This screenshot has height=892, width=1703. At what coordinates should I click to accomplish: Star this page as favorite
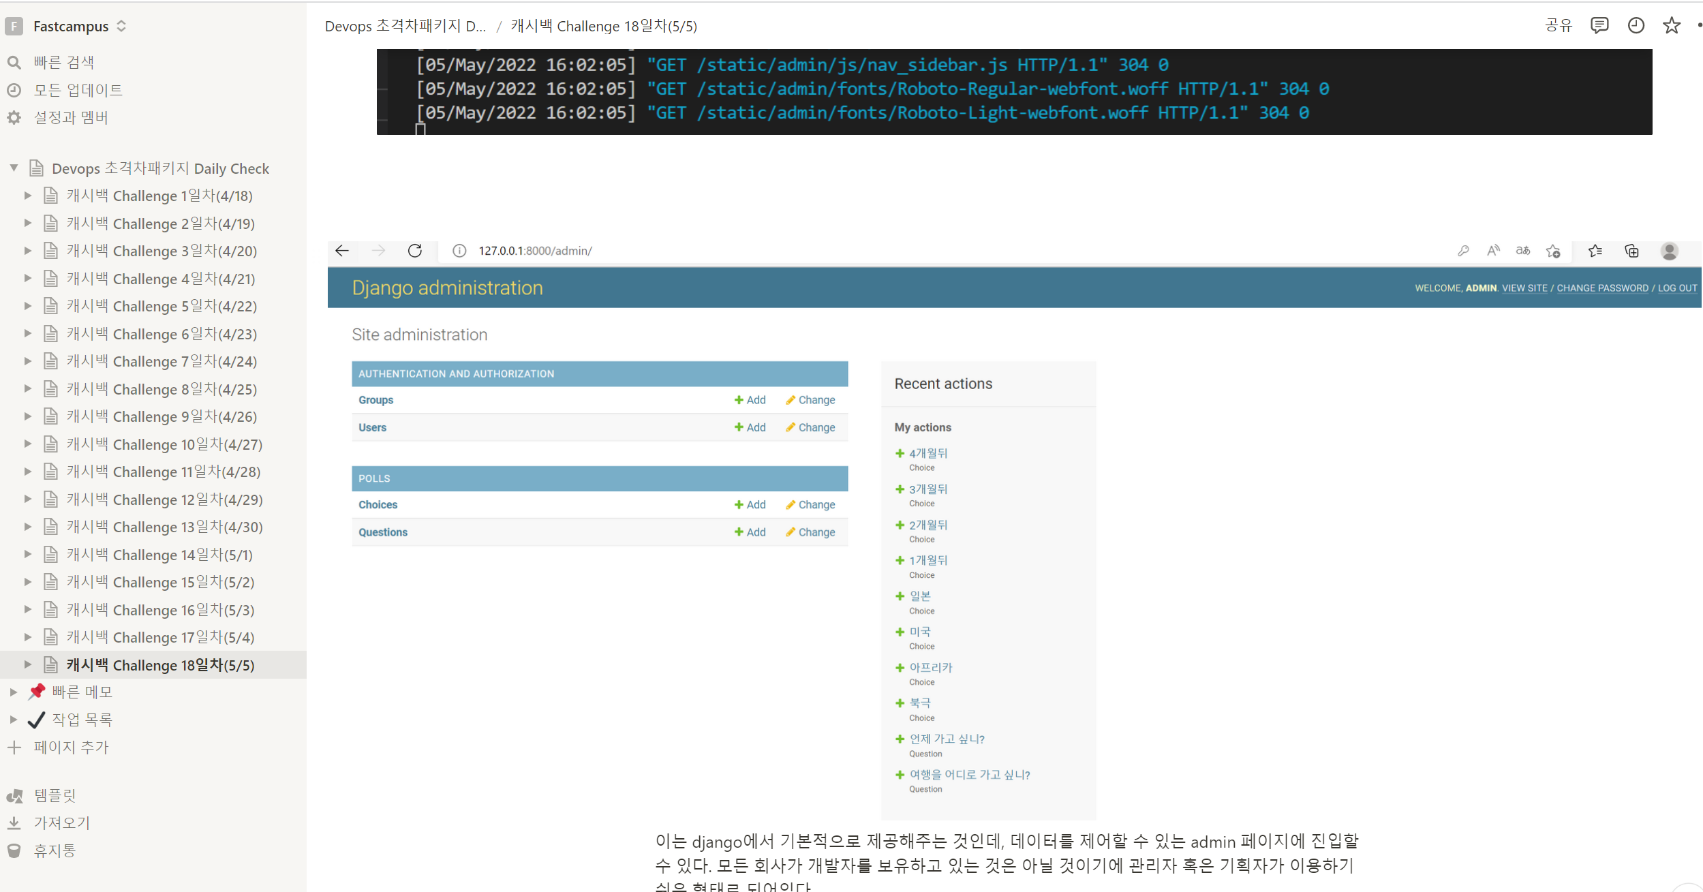pyautogui.click(x=1671, y=26)
